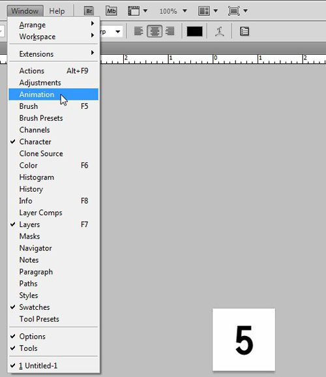Click the Arrange Documents icon

click(x=204, y=11)
